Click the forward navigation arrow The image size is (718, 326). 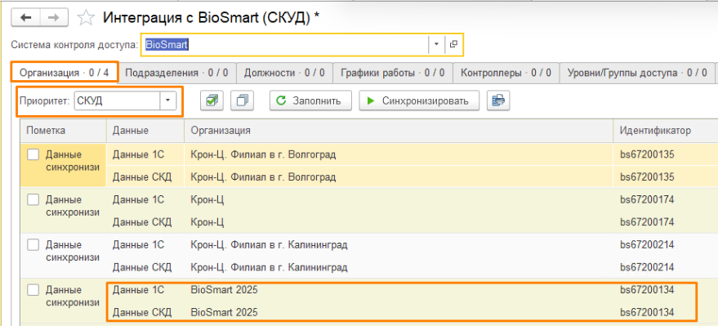click(55, 17)
